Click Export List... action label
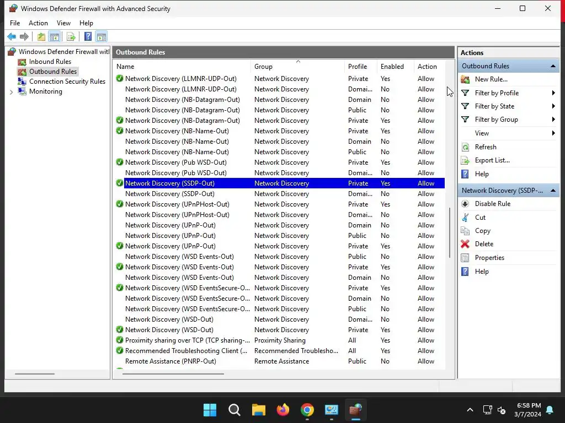This screenshot has height=423, width=565. tap(492, 160)
